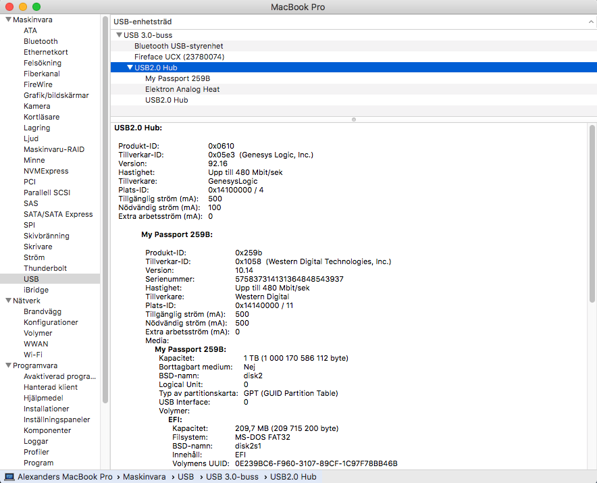The width and height of the screenshot is (597, 483).
Task: Open Installationer in the sidebar
Action: (47, 409)
